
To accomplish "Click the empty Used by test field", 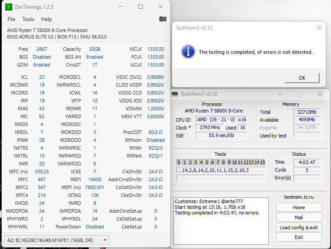I will [307, 135].
